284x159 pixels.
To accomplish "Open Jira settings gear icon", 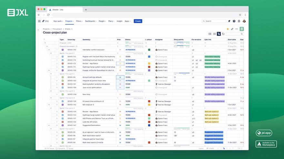I will [239, 21].
